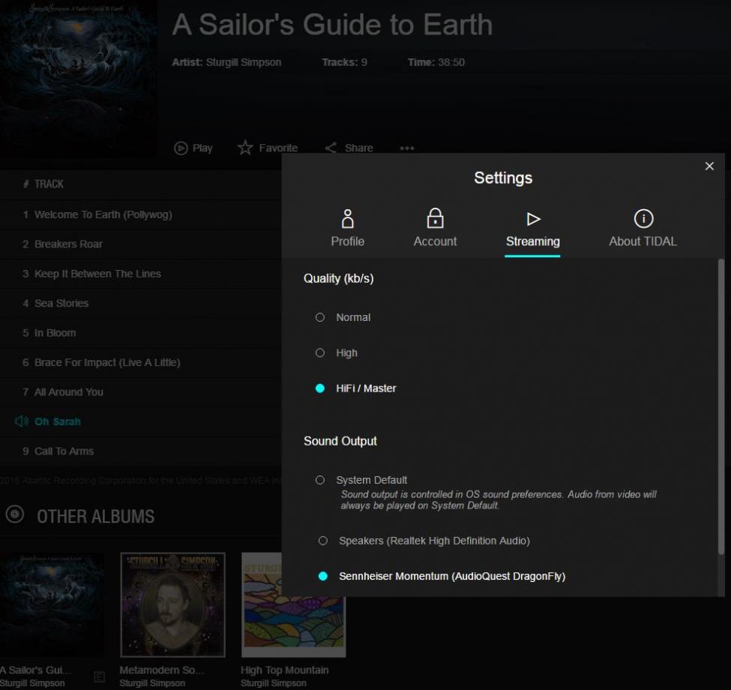Click Sturgill Simpson under Metamodern So... album
The height and width of the screenshot is (690, 731).
[x=152, y=683]
